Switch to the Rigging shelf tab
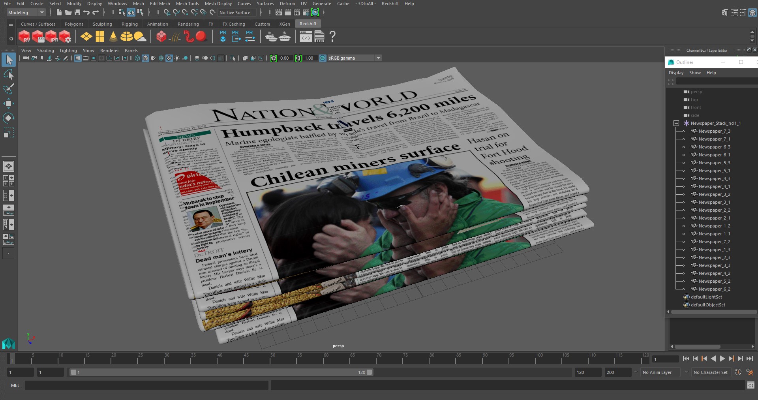758x400 pixels. point(129,24)
